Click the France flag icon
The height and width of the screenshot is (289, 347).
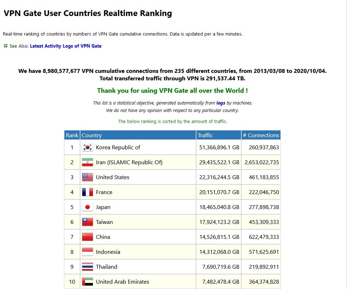coord(87,192)
